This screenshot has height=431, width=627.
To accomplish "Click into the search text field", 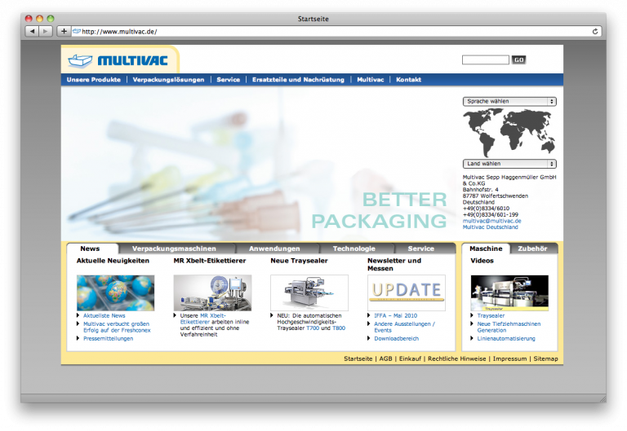I will click(485, 60).
